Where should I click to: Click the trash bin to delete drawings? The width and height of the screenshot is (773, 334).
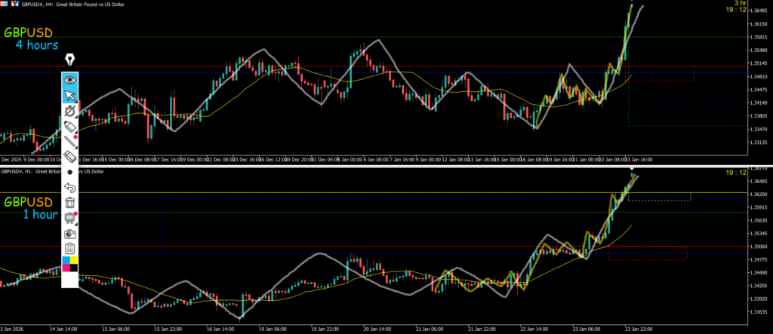(x=70, y=202)
